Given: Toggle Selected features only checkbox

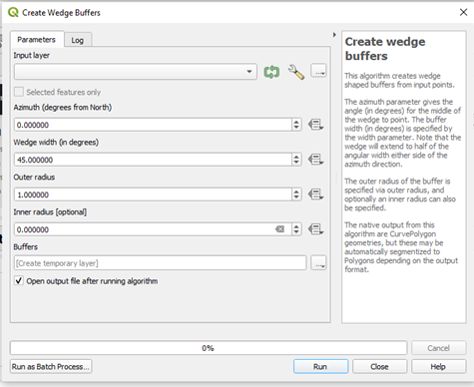Looking at the screenshot, I should coord(19,92).
